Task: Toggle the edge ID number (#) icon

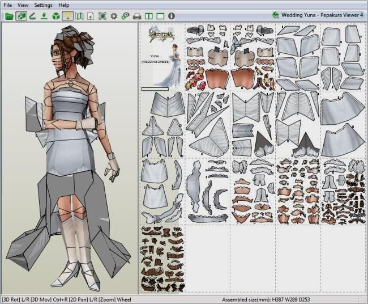Action: click(44, 16)
